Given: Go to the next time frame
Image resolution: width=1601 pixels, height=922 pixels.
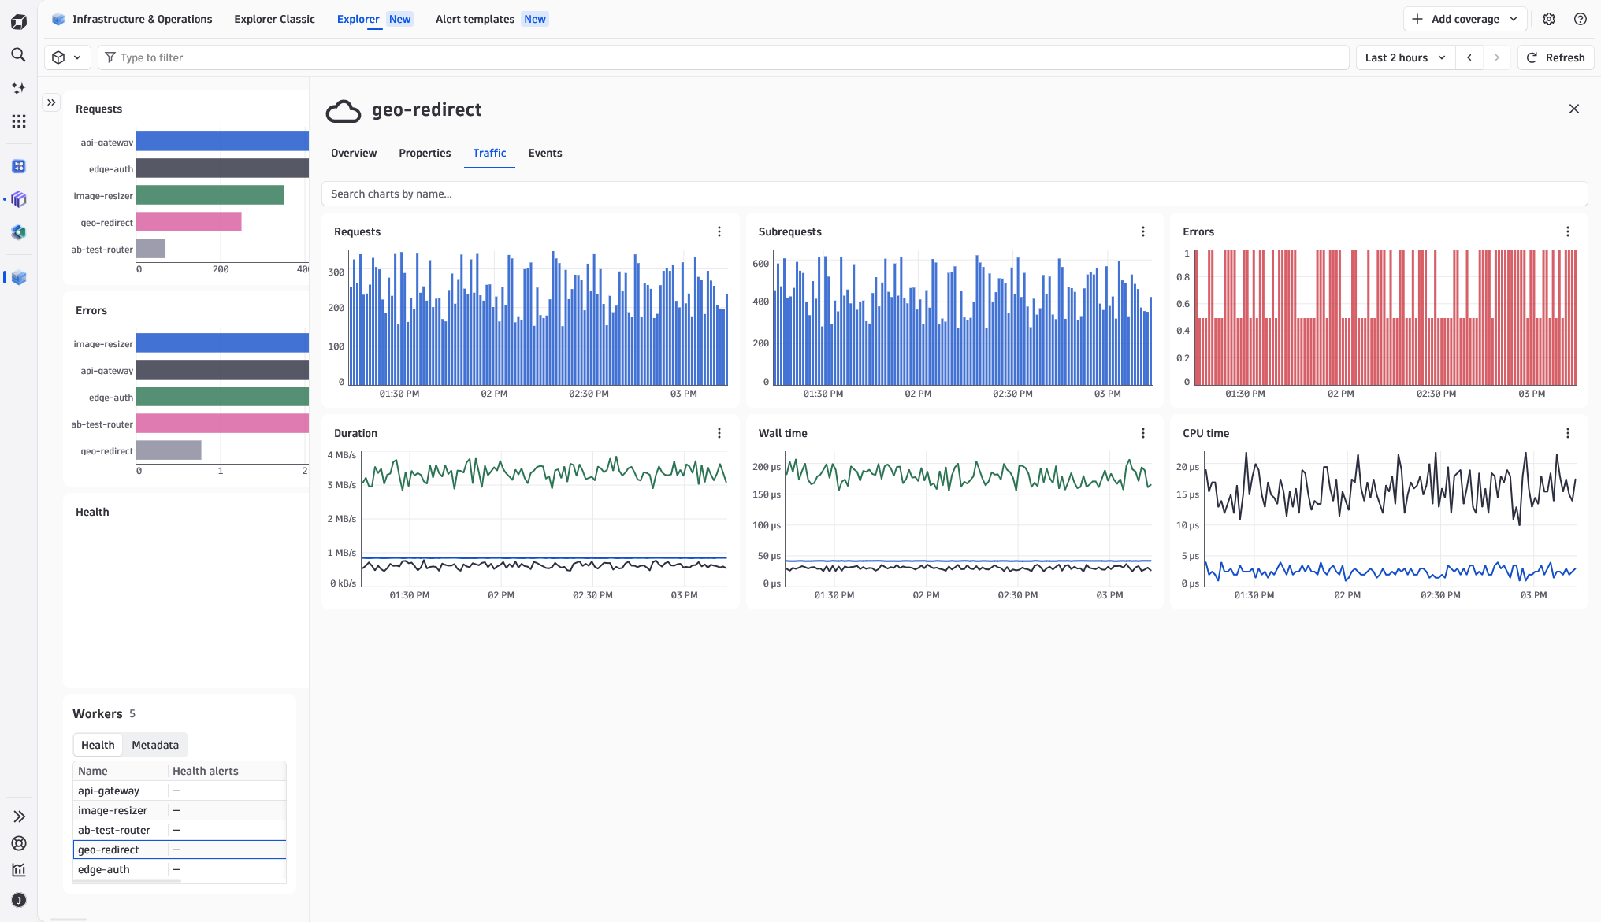Looking at the screenshot, I should 1497,57.
